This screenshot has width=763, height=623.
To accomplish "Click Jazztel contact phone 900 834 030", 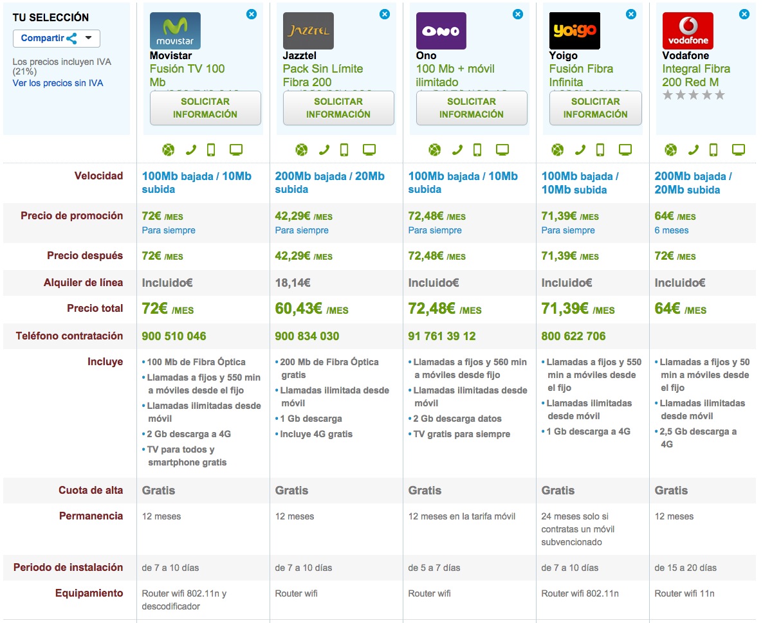I will tap(307, 336).
